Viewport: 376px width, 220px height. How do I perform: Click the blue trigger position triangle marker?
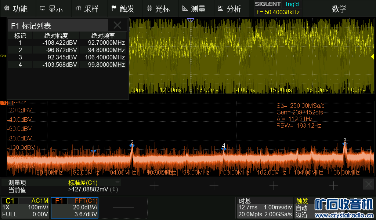190,21
